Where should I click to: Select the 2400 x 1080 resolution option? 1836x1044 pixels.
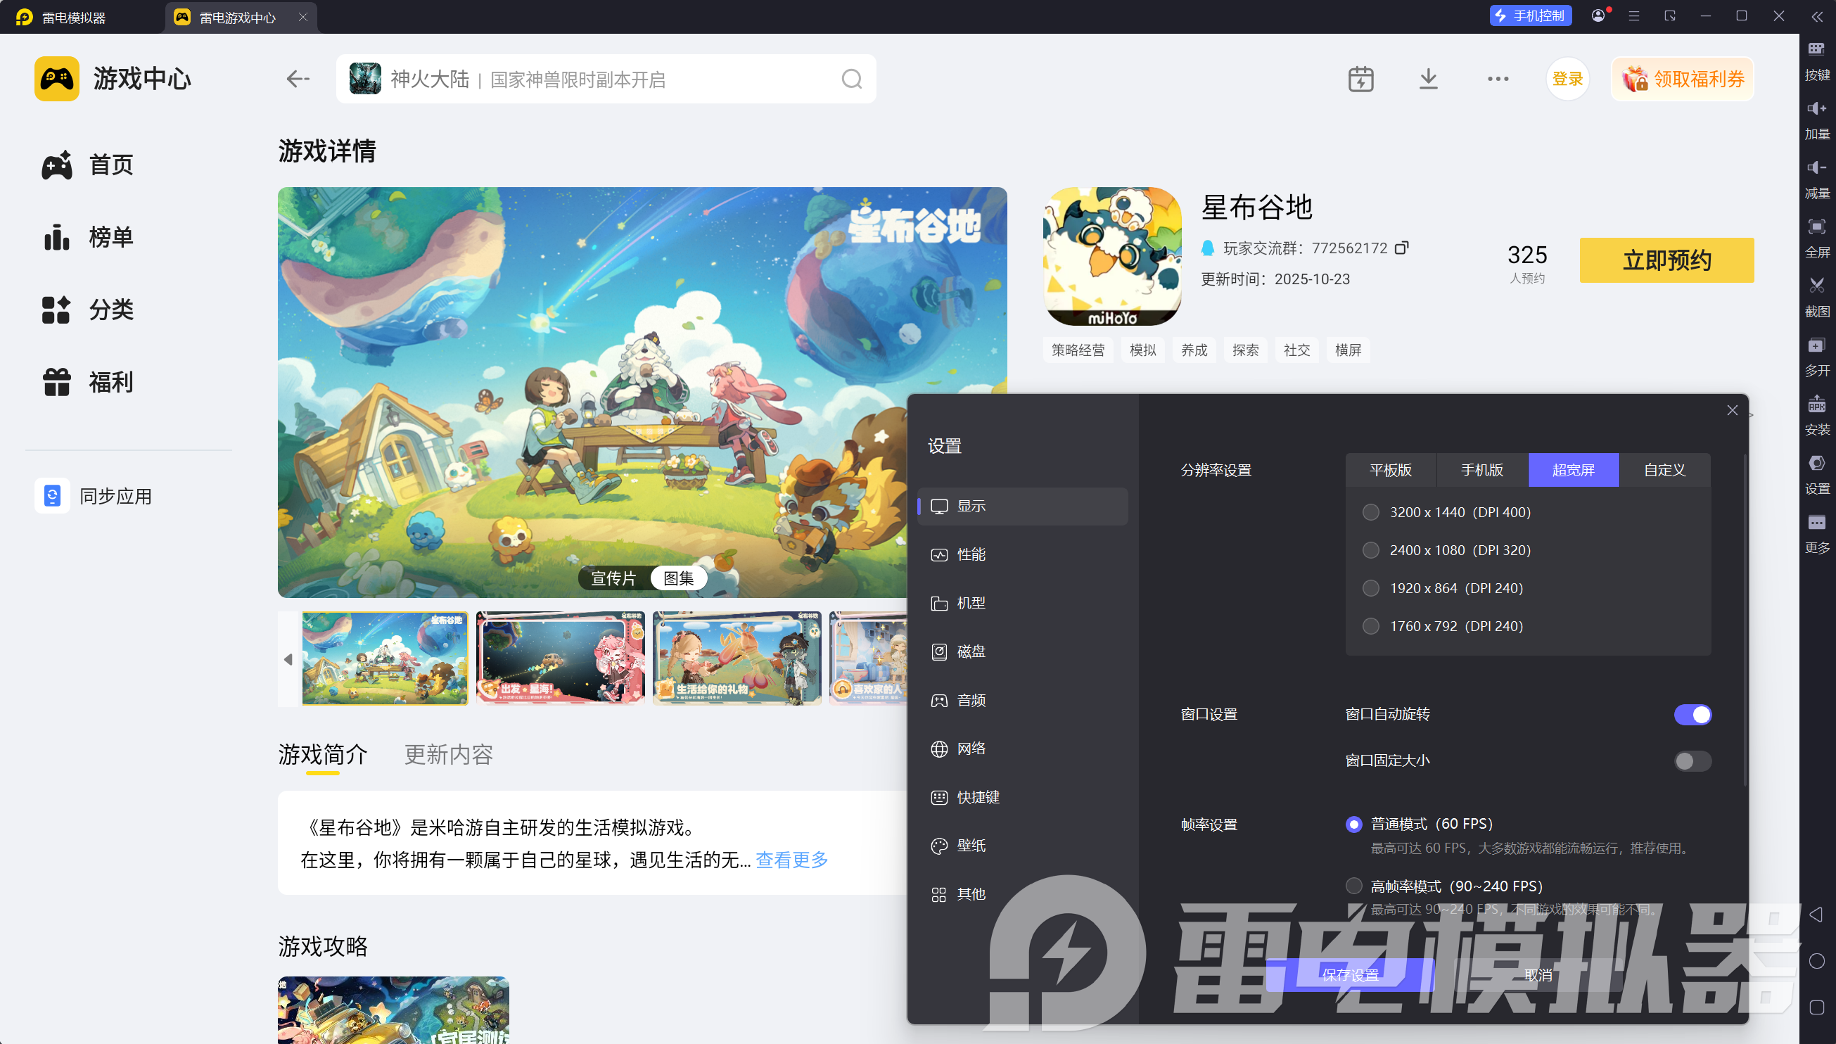(x=1371, y=550)
